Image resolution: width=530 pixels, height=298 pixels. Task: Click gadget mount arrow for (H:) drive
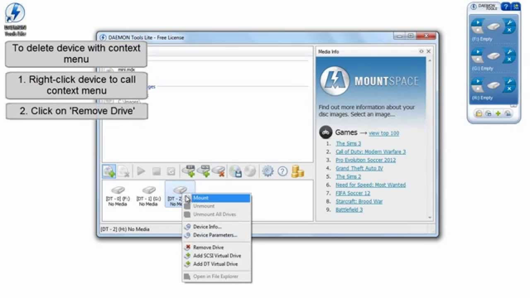pos(477,81)
